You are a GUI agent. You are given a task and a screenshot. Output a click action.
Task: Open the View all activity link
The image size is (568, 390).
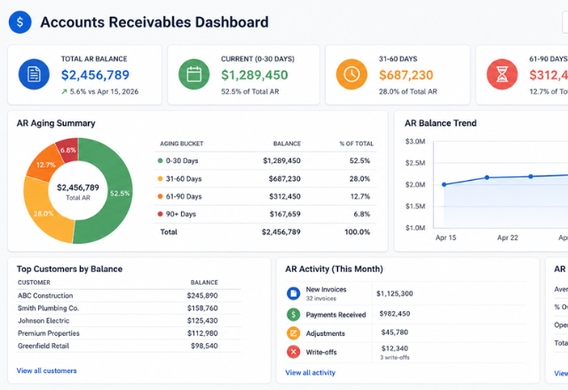[311, 372]
